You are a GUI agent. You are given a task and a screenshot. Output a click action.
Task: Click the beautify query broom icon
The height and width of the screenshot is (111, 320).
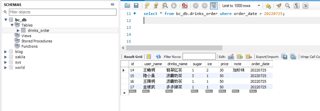[x=279, y=6]
